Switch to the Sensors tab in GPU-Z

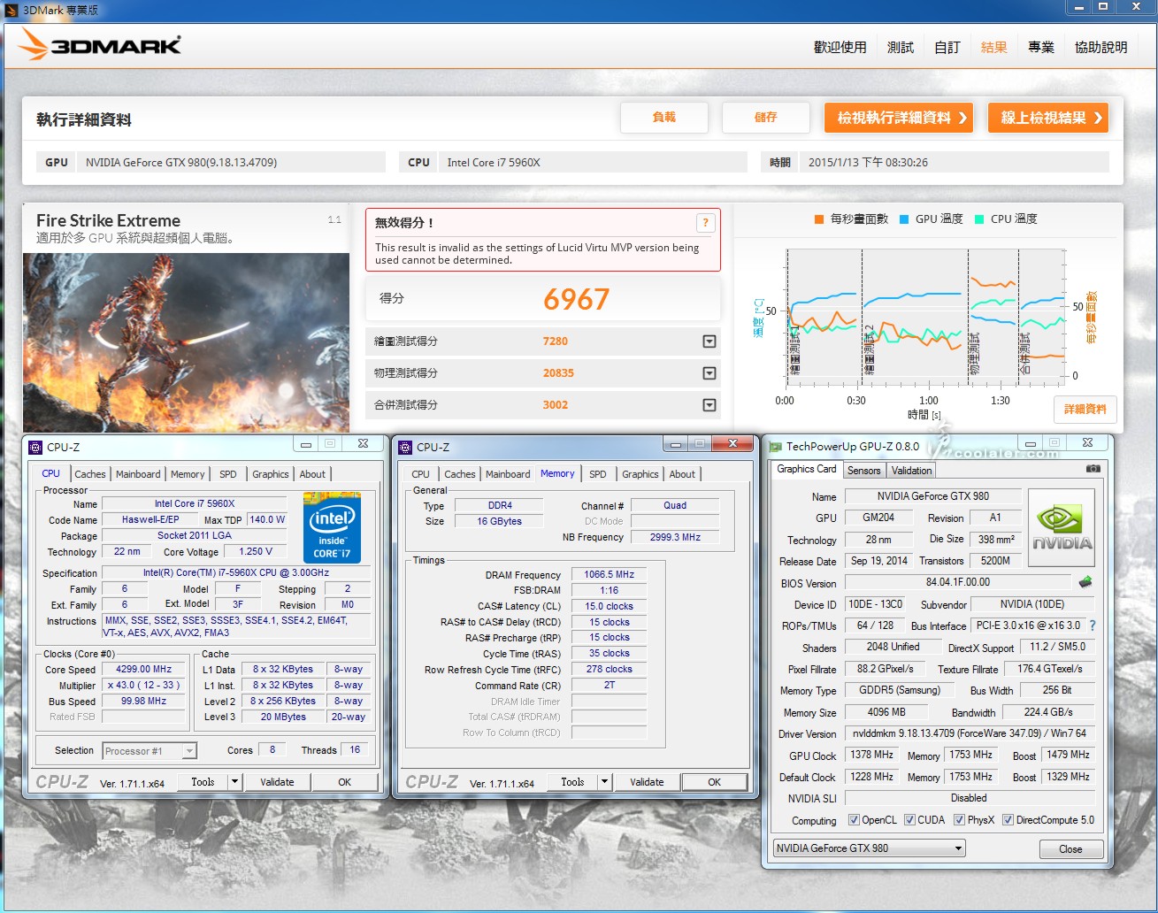tap(863, 471)
